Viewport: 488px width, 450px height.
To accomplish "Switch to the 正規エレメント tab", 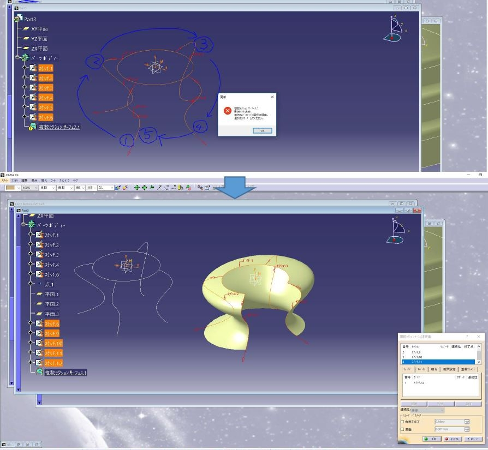I will point(468,369).
